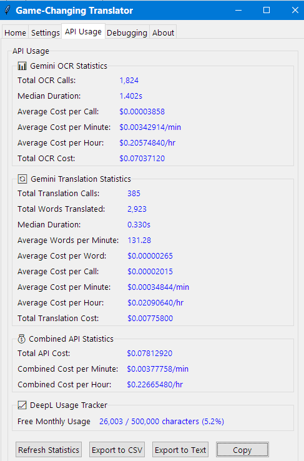Click Average Cost per Word value $0.00000265
The height and width of the screenshot is (461, 304).
(150, 255)
